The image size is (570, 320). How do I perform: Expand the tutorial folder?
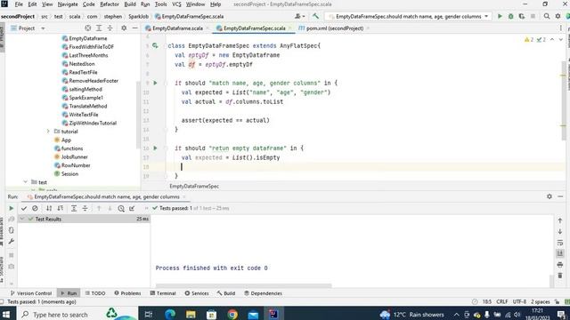(x=48, y=132)
